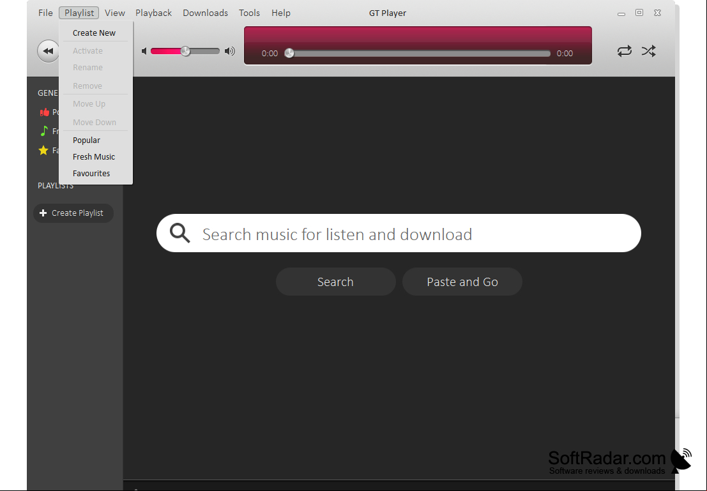The image size is (707, 491).
Task: Click the loud speaker max volume icon
Action: click(x=230, y=52)
